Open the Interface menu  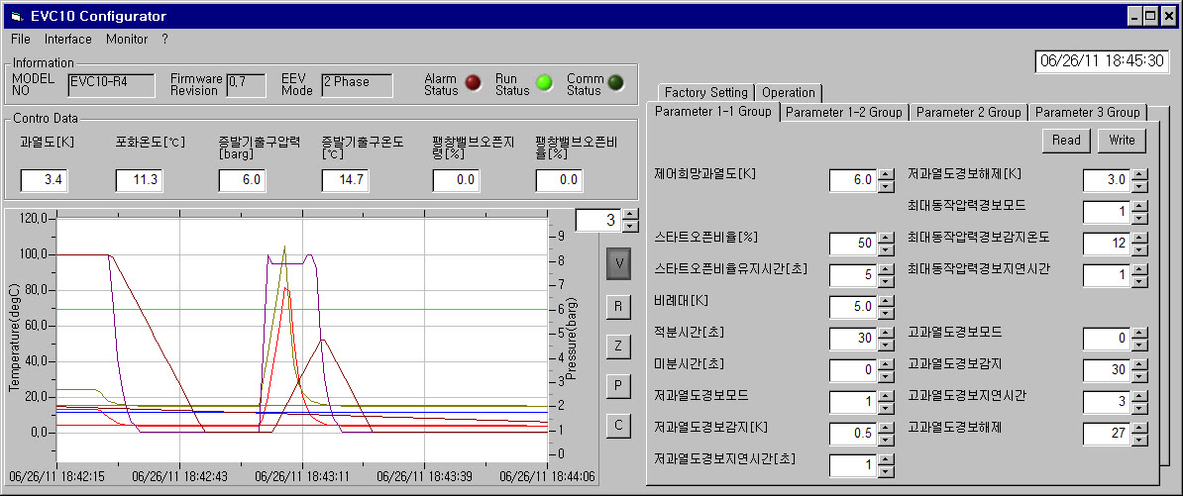pos(68,39)
